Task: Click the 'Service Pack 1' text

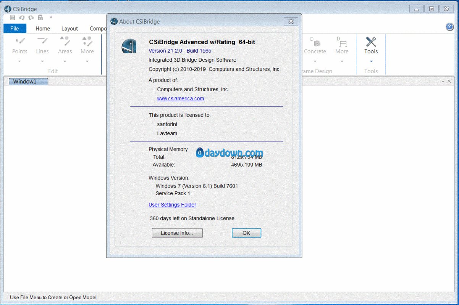Action: [173, 193]
